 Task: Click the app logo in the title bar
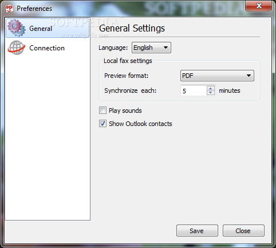[x=9, y=9]
